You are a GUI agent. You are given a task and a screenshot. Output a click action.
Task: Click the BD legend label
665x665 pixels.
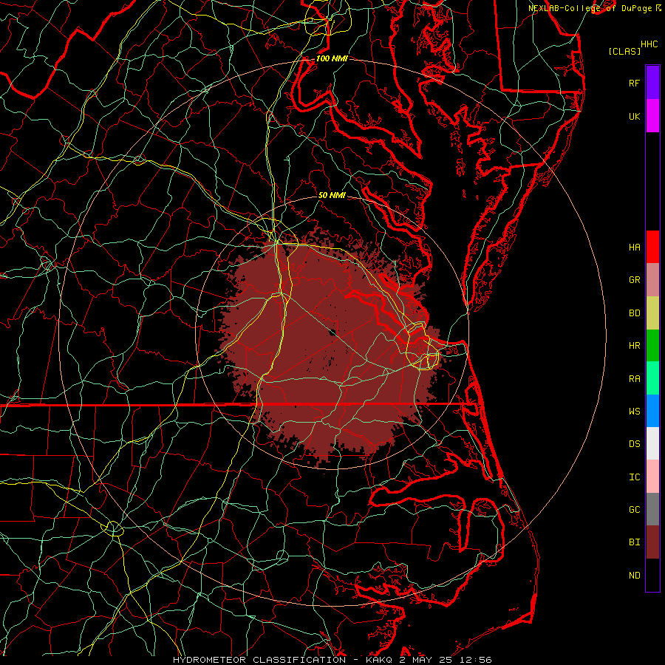(x=634, y=313)
